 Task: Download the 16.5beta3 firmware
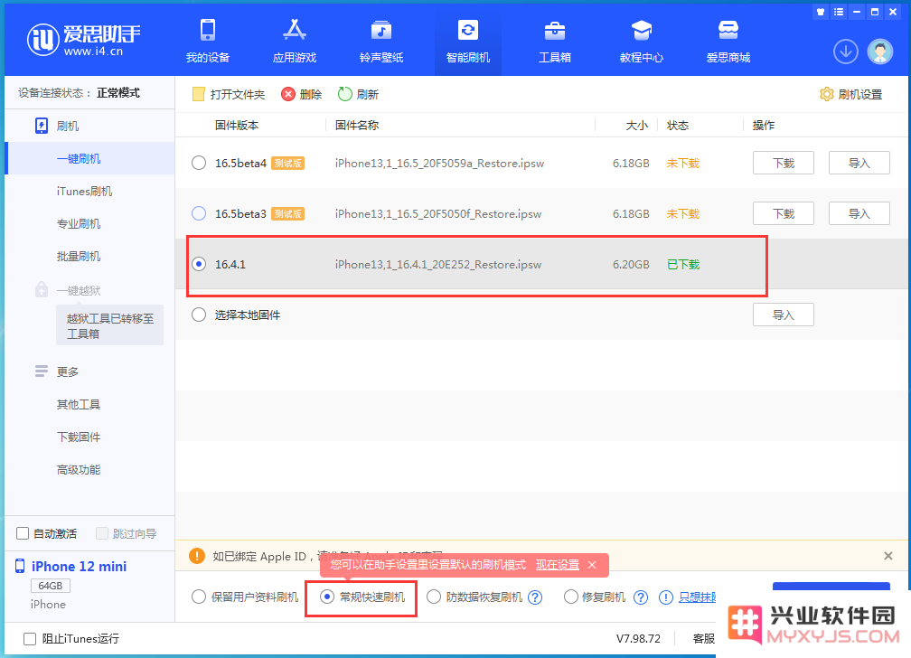pos(784,213)
